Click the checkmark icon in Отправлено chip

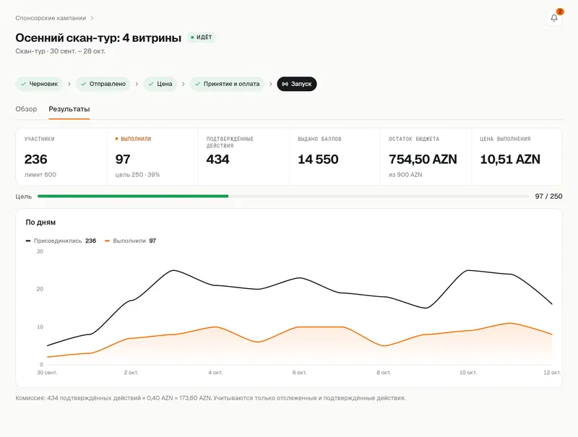click(x=84, y=84)
